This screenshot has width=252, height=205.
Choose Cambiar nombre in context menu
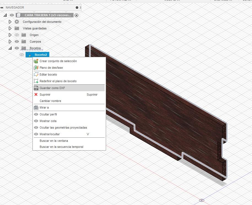coord(69,101)
